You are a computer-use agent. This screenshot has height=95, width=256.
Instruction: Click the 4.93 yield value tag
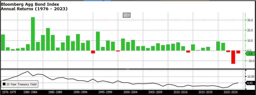[x=250, y=83]
